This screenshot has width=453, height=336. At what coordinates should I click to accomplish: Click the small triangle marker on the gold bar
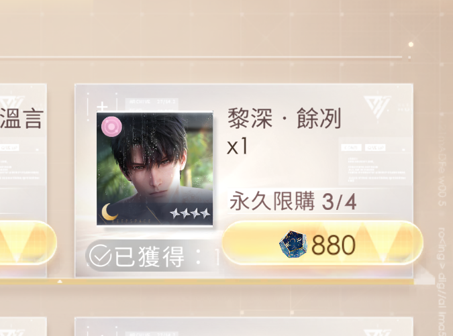(60, 281)
